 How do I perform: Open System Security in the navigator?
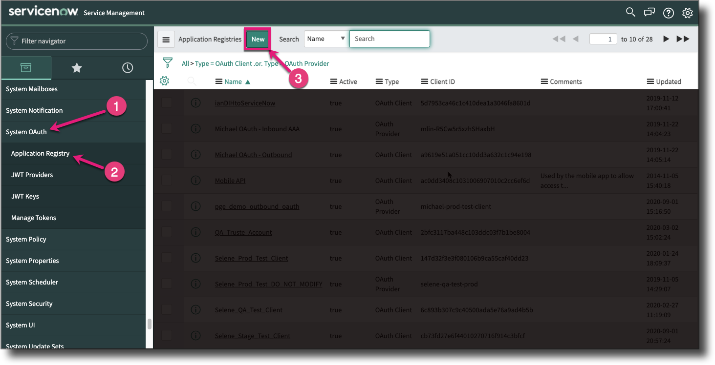click(29, 303)
